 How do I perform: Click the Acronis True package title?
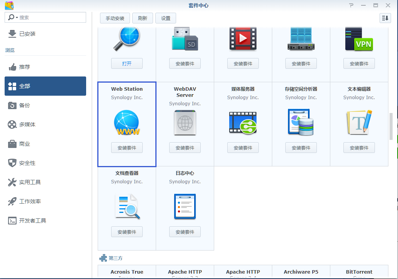(127, 272)
